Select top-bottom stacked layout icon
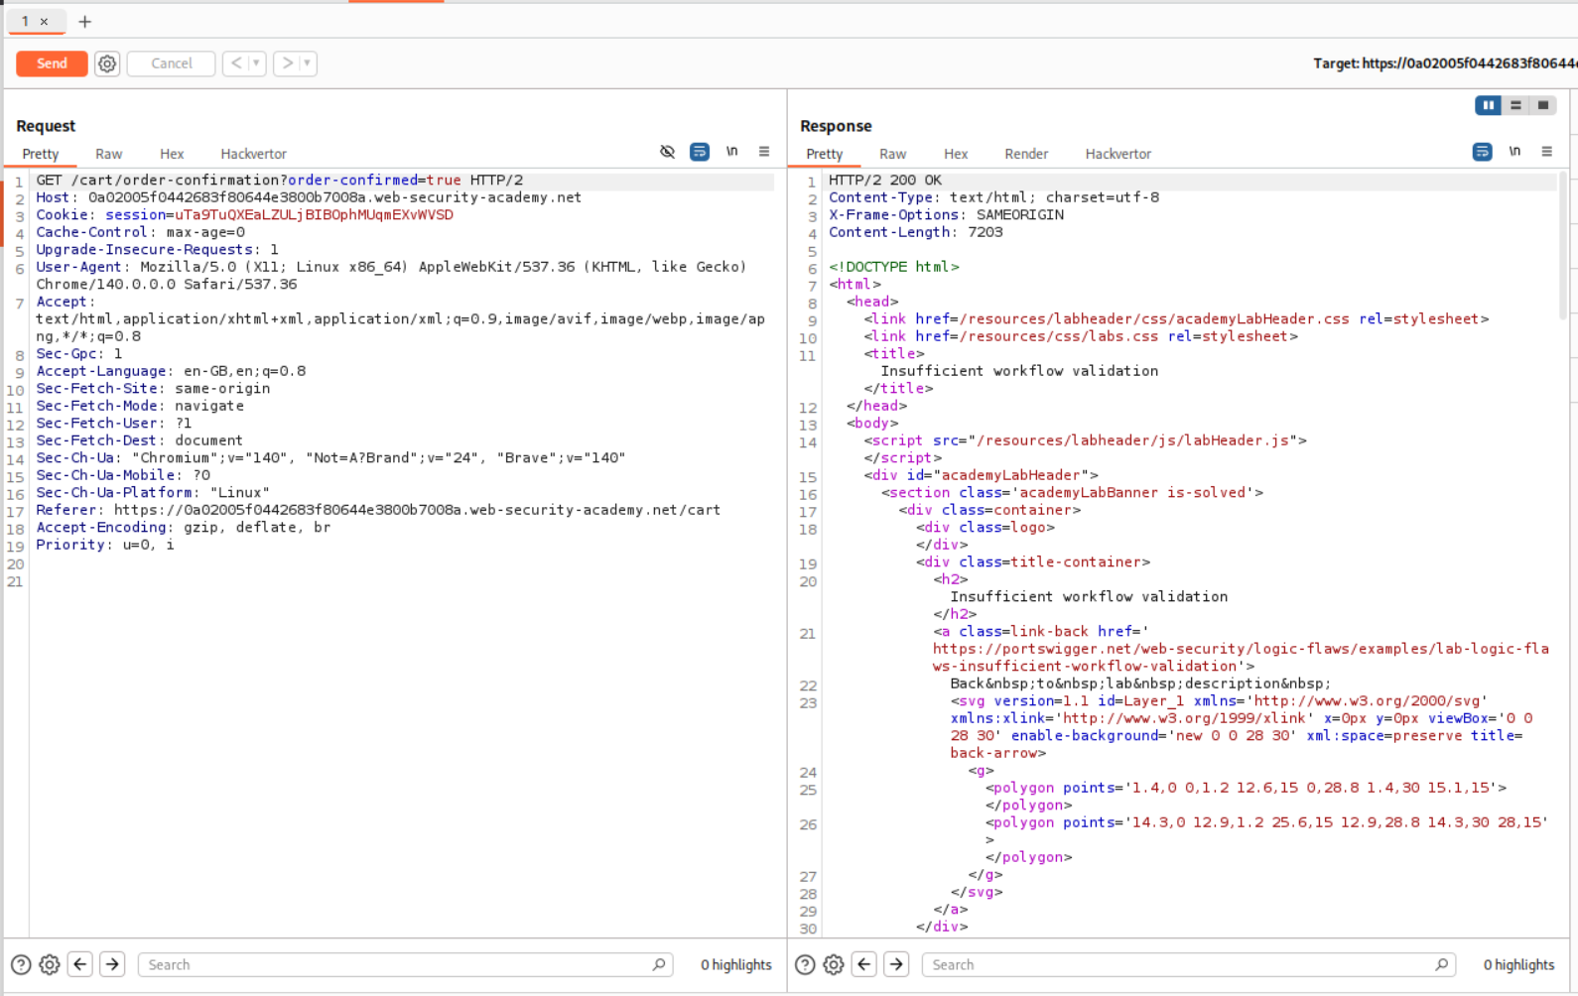Viewport: 1578px width, 996px height. (x=1515, y=105)
